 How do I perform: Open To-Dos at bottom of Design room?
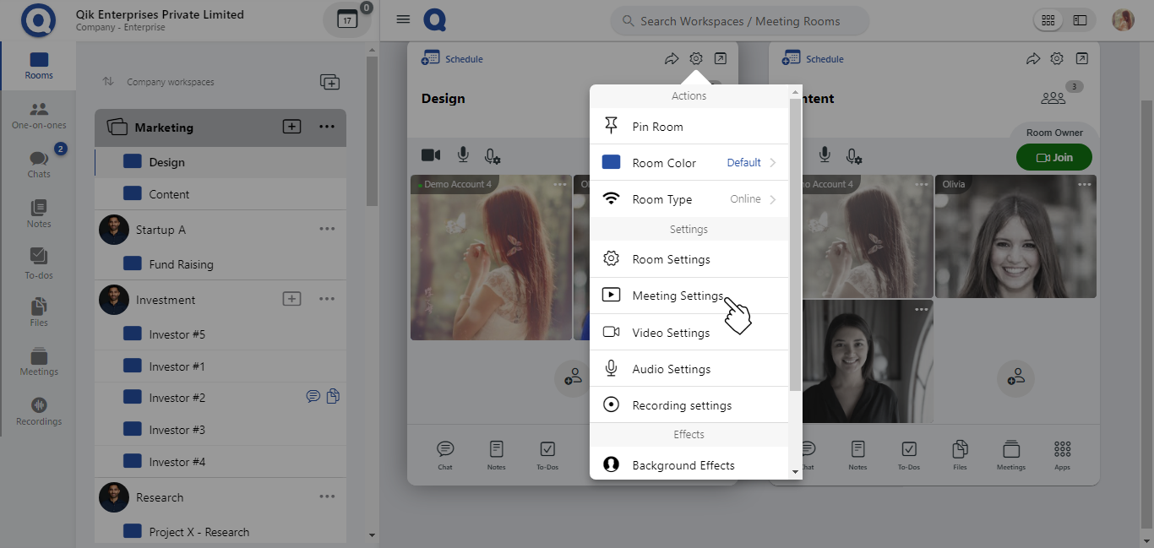point(547,454)
